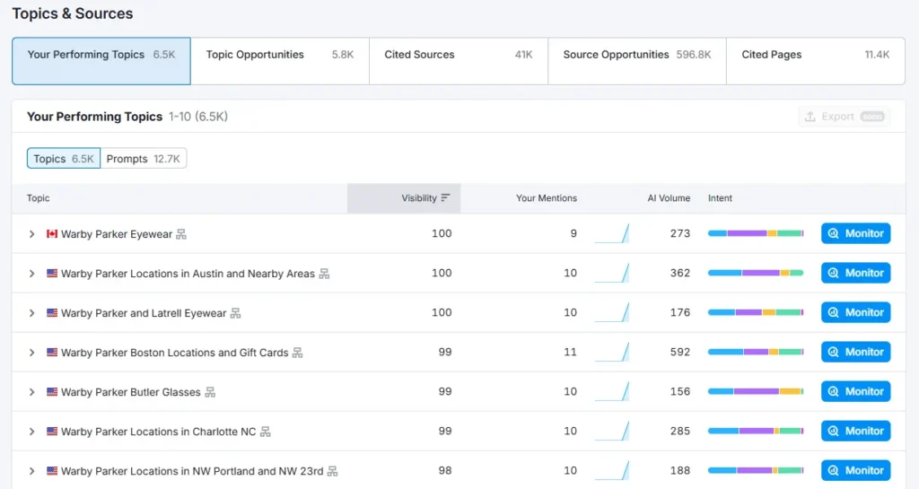Click hierarchy icon next to Warby Parker Eyewear
Image resolution: width=919 pixels, height=489 pixels.
(x=181, y=234)
